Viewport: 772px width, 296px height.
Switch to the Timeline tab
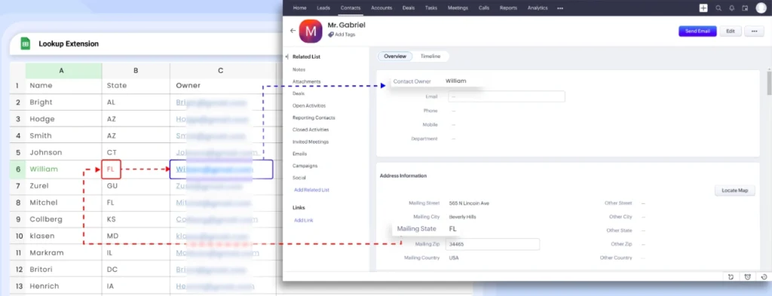point(430,56)
